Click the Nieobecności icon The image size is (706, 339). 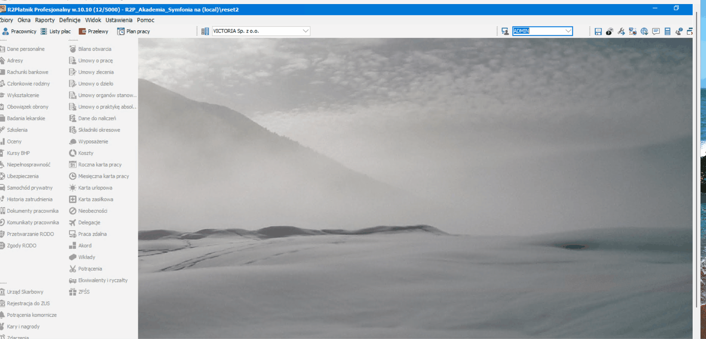pyautogui.click(x=73, y=211)
